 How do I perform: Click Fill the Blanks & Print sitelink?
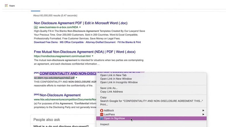point(129,42)
